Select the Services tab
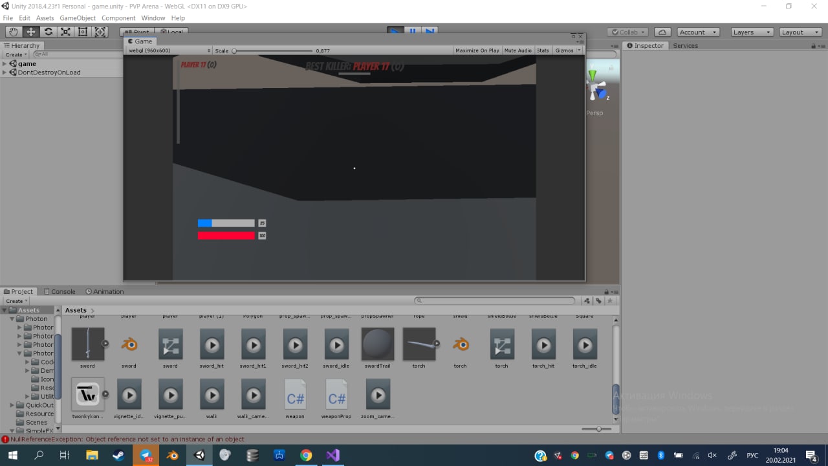This screenshot has width=828, height=466. pyautogui.click(x=685, y=45)
